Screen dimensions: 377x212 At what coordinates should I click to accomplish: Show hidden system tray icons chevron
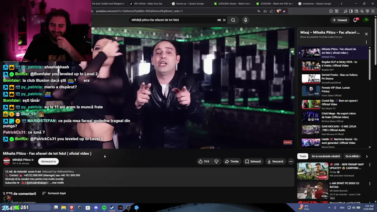(329, 208)
